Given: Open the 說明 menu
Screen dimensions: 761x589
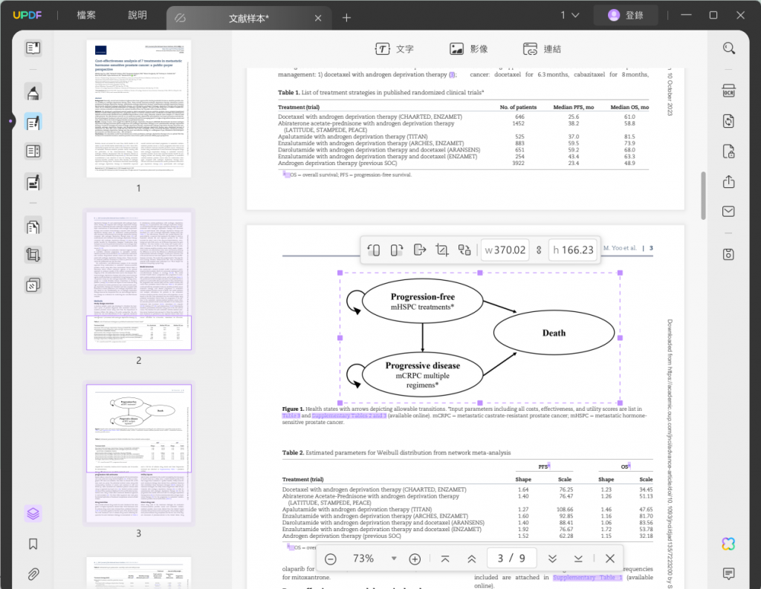Looking at the screenshot, I should (137, 15).
